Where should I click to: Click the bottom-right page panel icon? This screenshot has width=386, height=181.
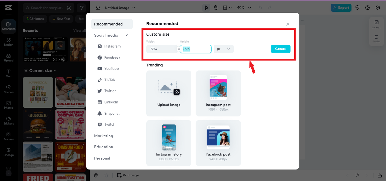pos(380,175)
